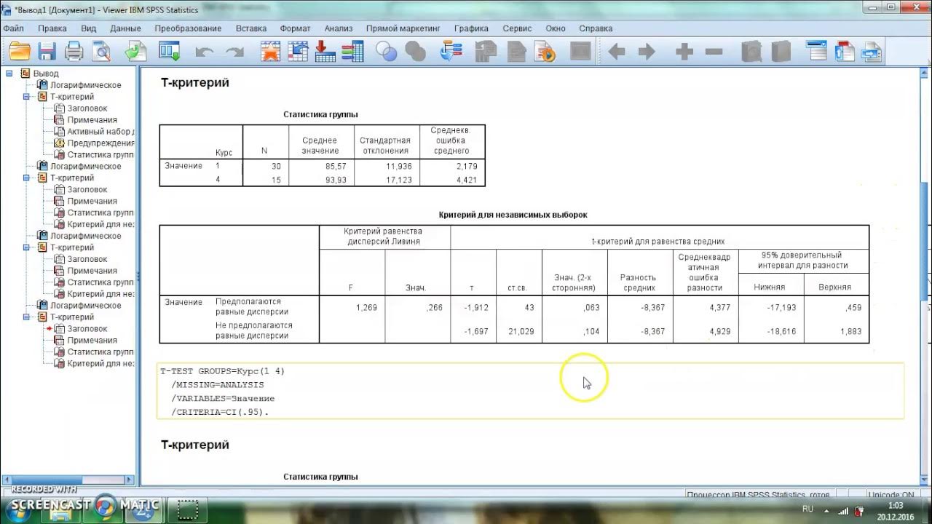932x524 pixels.
Task: Click the taskbar clock showing 1:03
Action: coord(896,505)
